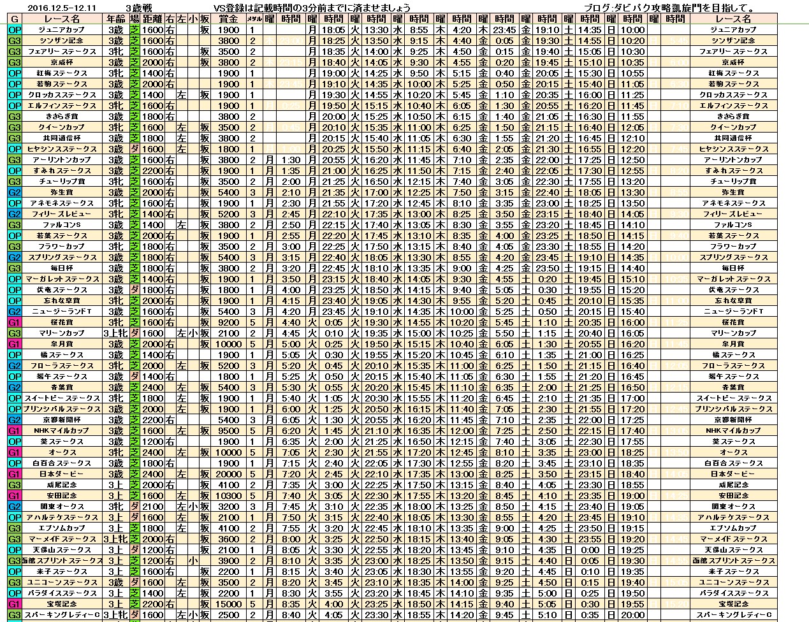Select 安田記念 in the left race column
Viewport: 809px width, 622px height.
[61, 496]
